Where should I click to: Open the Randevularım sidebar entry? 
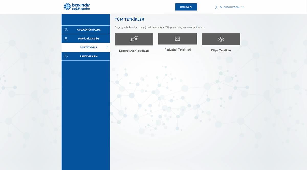88,56
